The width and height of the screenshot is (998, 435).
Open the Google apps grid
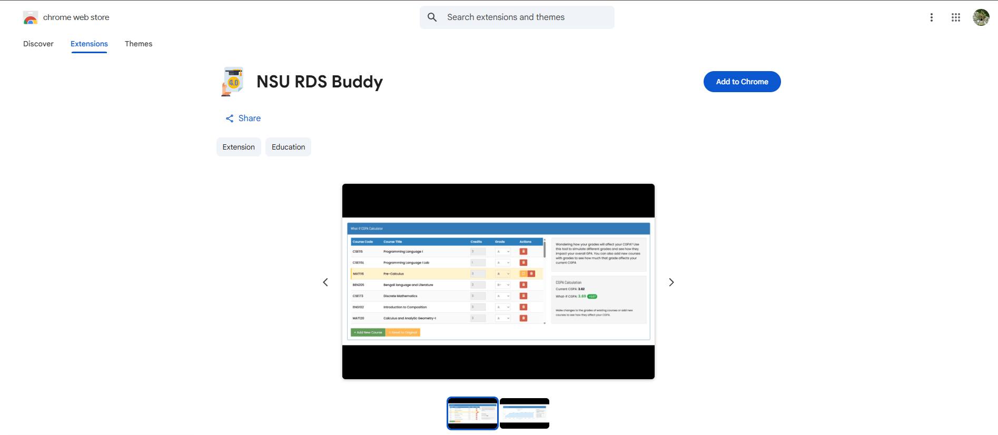pyautogui.click(x=956, y=17)
